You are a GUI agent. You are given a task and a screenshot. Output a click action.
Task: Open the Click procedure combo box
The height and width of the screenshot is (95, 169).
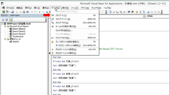click(158, 16)
